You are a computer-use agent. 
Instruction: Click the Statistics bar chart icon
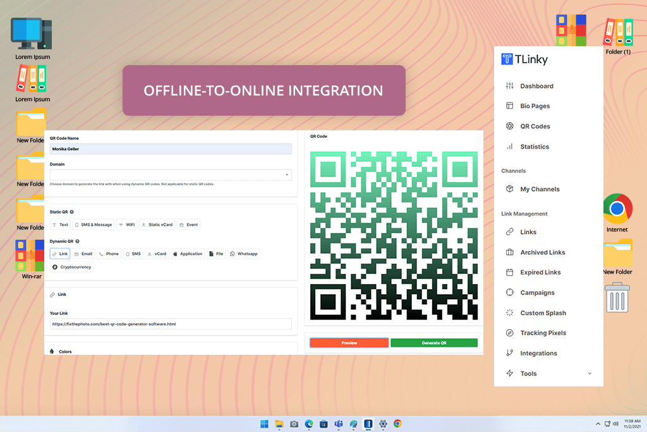[510, 146]
